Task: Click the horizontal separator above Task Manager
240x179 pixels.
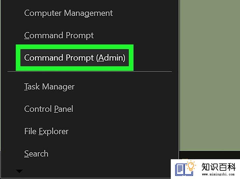Action: (x=90, y=72)
